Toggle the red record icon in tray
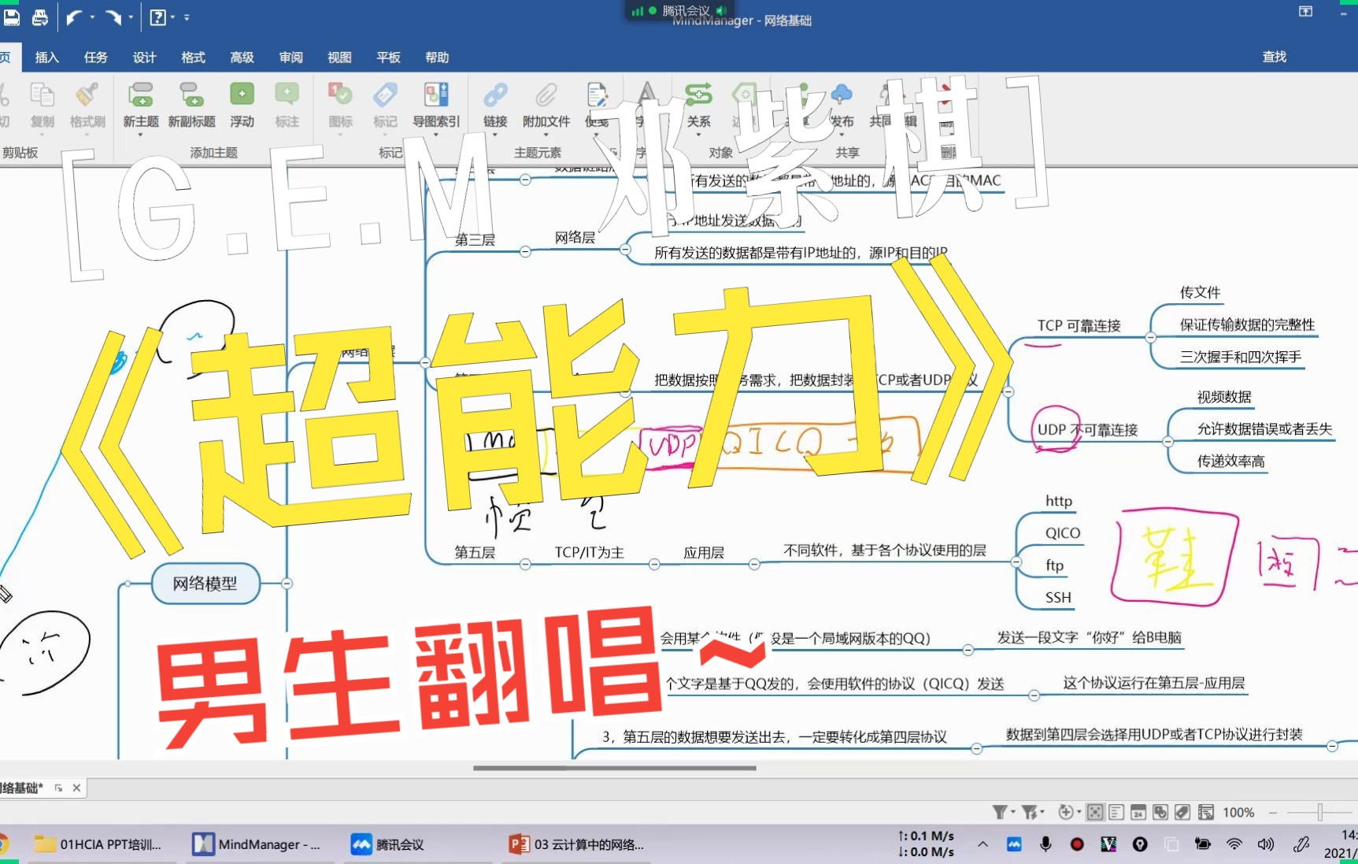 [1077, 844]
